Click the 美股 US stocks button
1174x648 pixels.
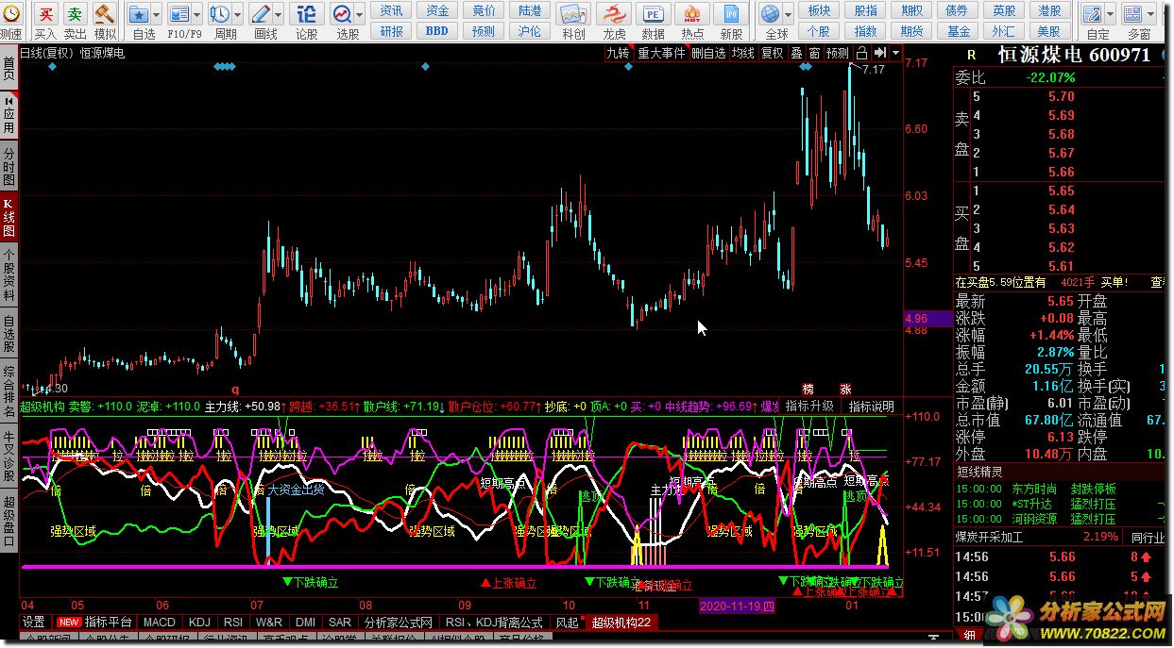(1048, 31)
